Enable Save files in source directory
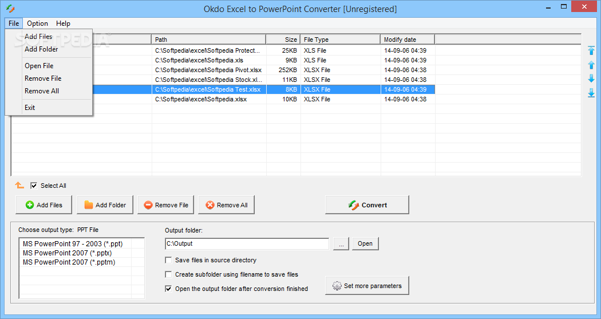The width and height of the screenshot is (601, 319). point(168,260)
